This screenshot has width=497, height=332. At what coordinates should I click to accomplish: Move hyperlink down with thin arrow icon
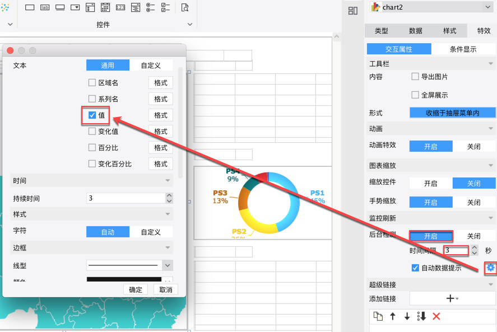tap(407, 316)
